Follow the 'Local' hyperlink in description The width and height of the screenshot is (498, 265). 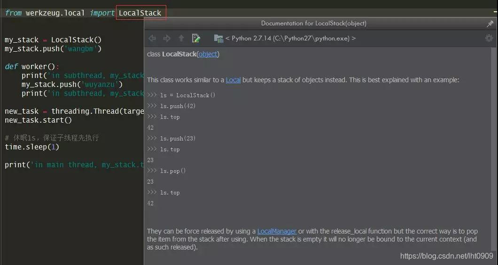click(x=233, y=80)
